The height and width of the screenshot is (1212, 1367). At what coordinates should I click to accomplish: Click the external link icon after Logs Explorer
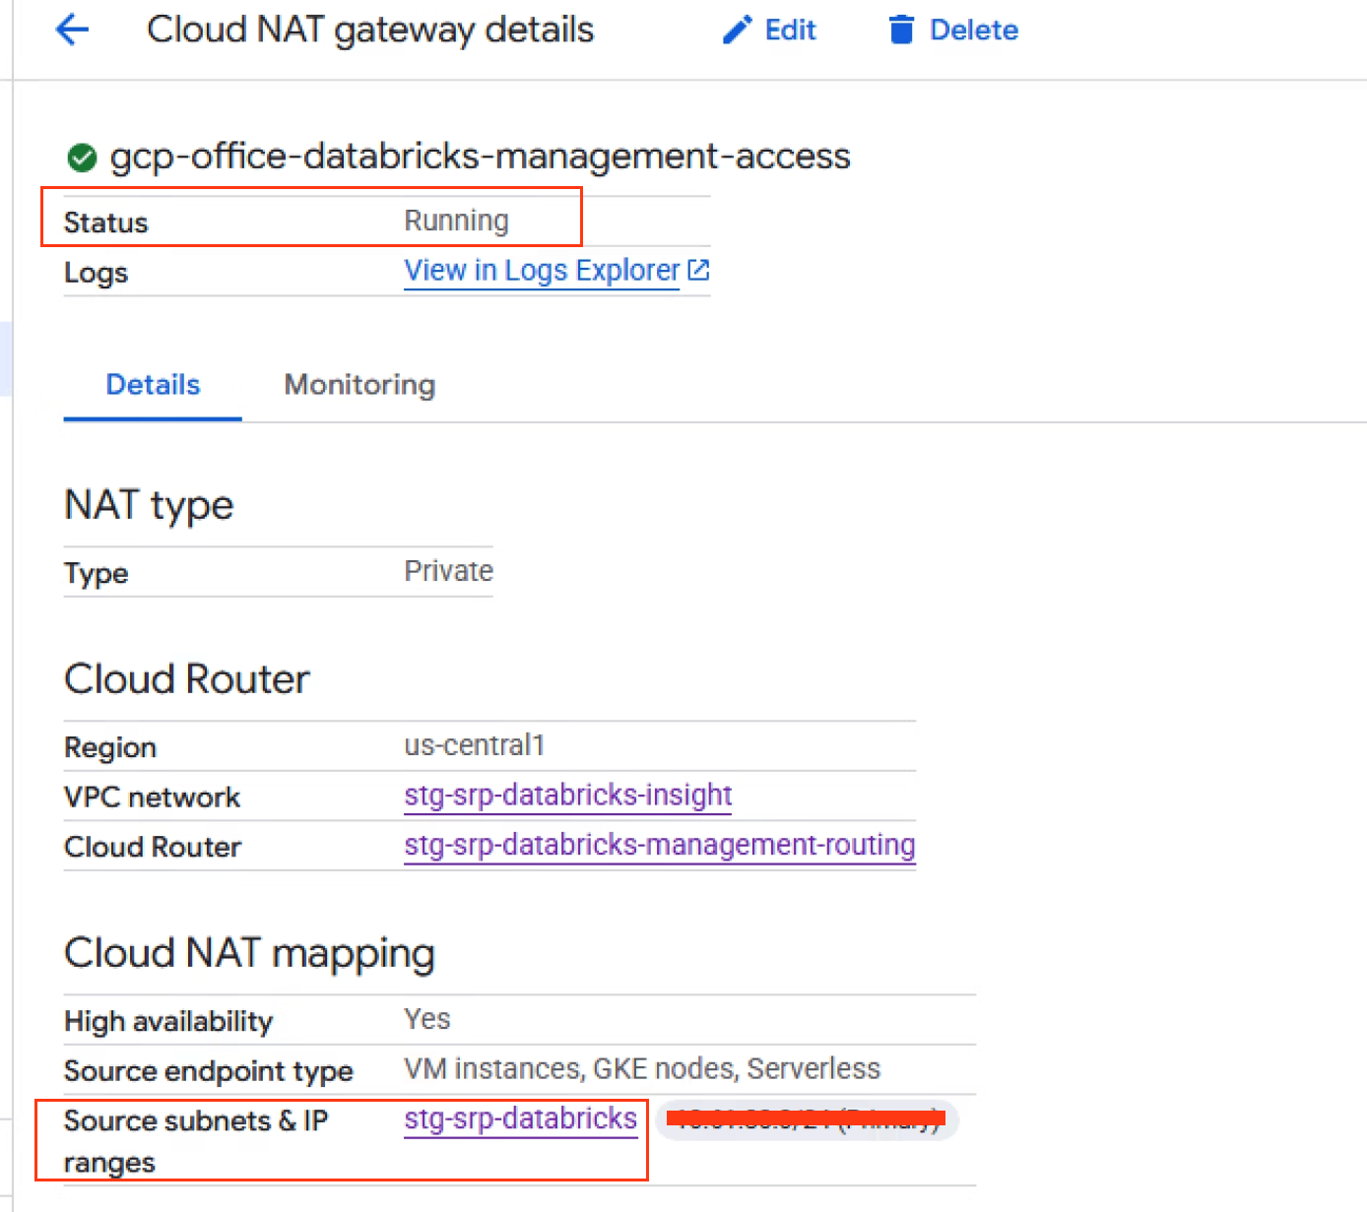coord(698,270)
